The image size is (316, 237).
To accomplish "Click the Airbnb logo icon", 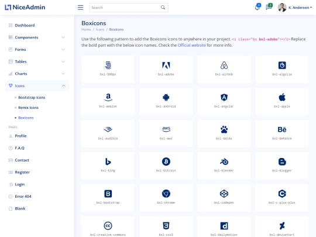I will pyautogui.click(x=224, y=66).
